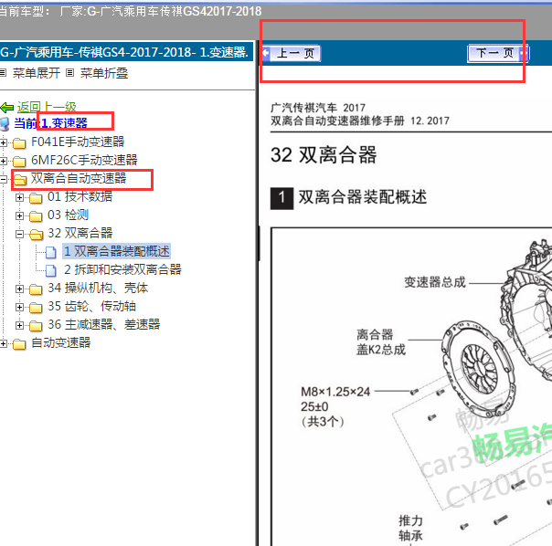552x546 pixels.
Task: Expand the 36 主减速器、差速器 folder
Action: coord(20,326)
